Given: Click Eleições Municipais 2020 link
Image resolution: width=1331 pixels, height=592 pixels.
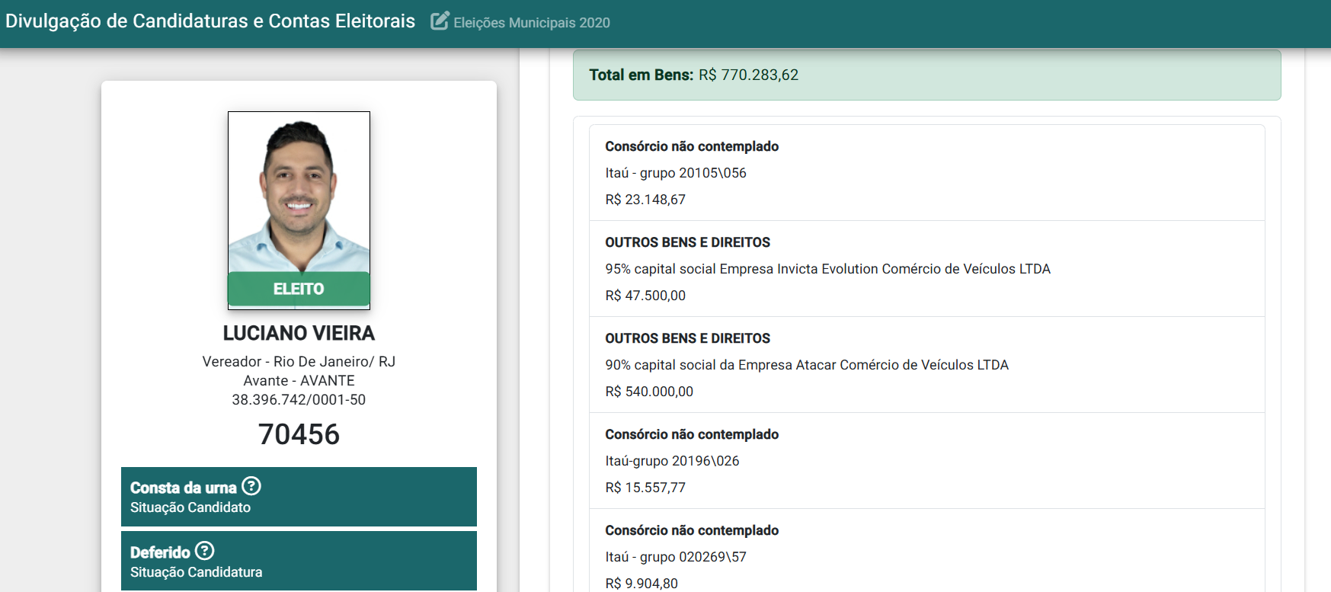Looking at the screenshot, I should click(532, 23).
